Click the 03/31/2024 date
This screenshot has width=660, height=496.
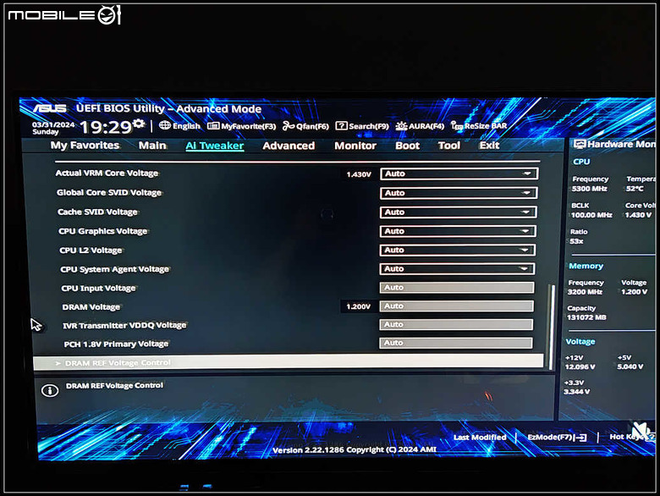coord(53,124)
